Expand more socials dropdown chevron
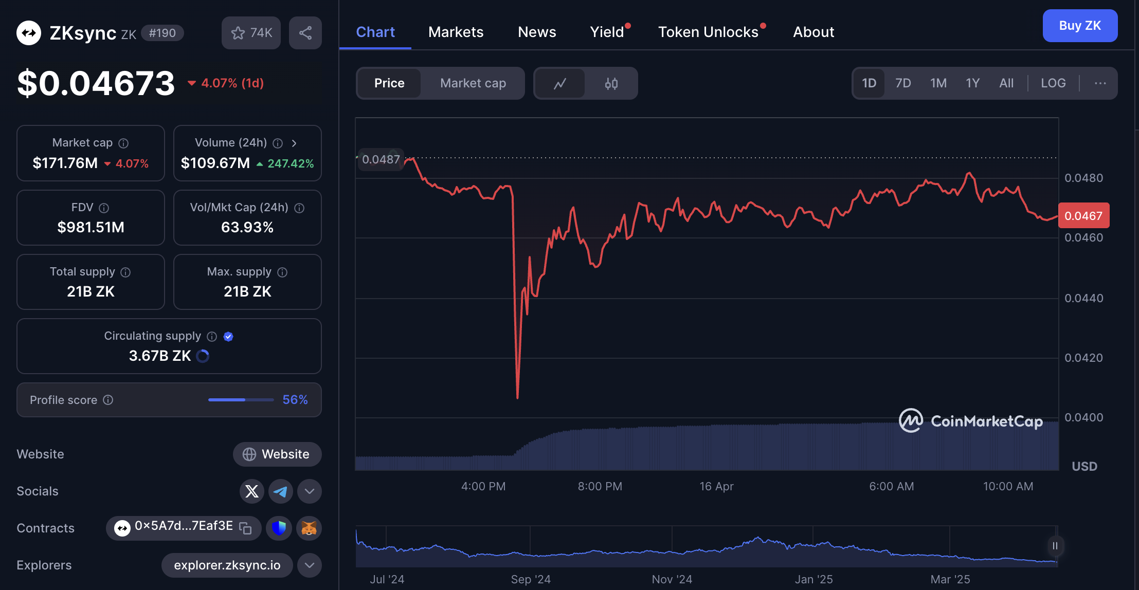The height and width of the screenshot is (590, 1139). [310, 491]
